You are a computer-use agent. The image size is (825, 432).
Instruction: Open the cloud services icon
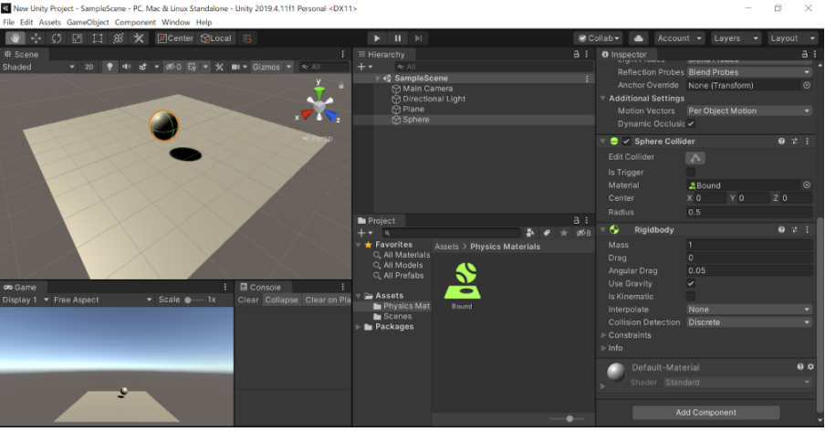pyautogui.click(x=638, y=38)
